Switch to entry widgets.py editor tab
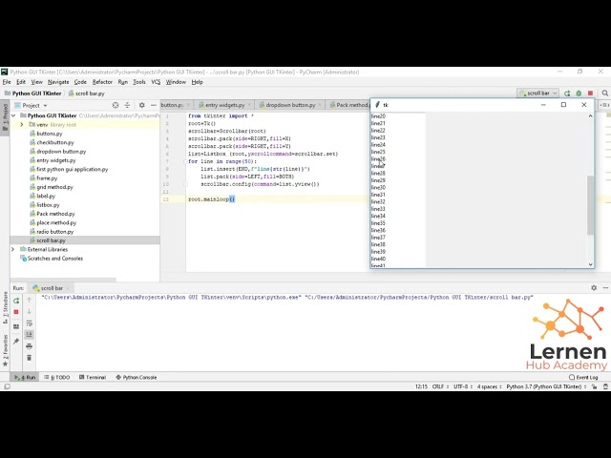Viewport: 611px width, 458px height. click(225, 105)
